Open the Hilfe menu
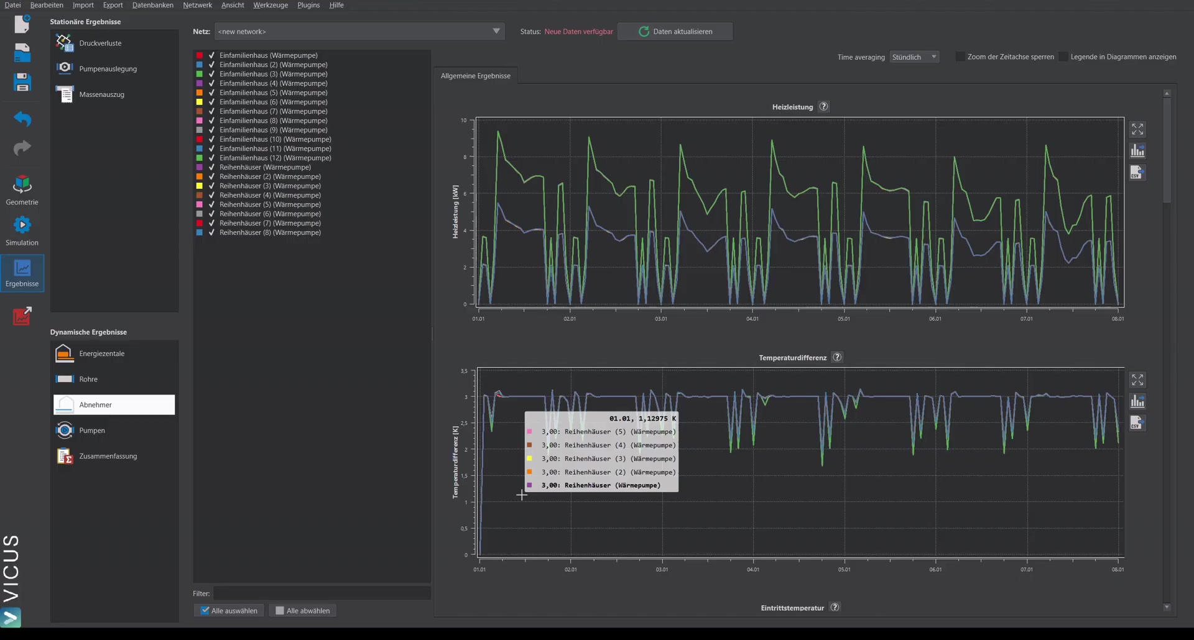The width and height of the screenshot is (1194, 640). pyautogui.click(x=336, y=5)
